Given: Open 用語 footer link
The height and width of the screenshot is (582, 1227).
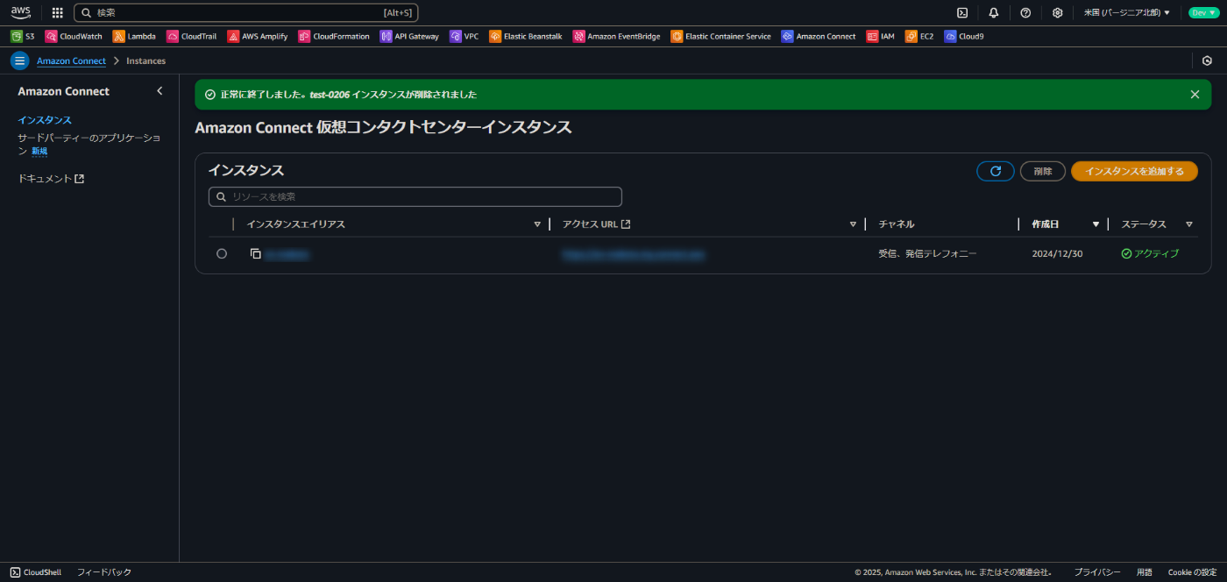Looking at the screenshot, I should tap(1145, 572).
